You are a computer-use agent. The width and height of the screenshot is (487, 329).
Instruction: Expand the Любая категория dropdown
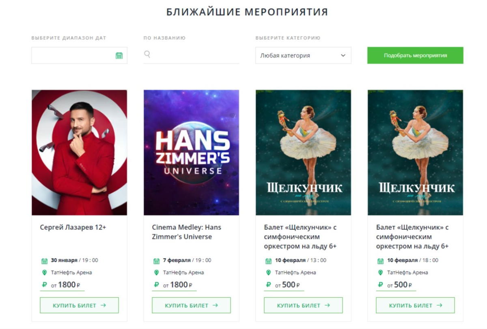(x=303, y=56)
